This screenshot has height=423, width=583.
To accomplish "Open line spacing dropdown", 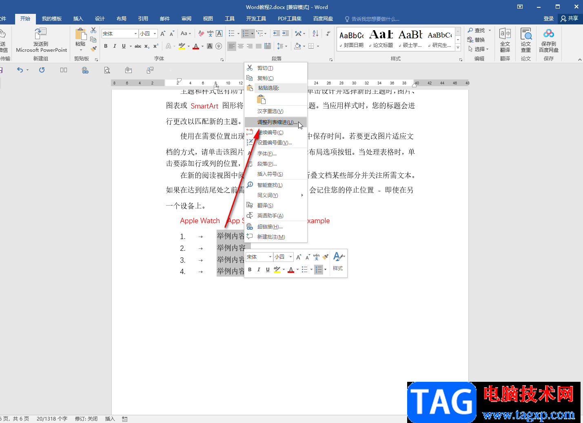I will (x=282, y=46).
